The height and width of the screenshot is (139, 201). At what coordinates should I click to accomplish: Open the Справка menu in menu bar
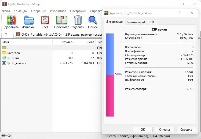(96, 11)
